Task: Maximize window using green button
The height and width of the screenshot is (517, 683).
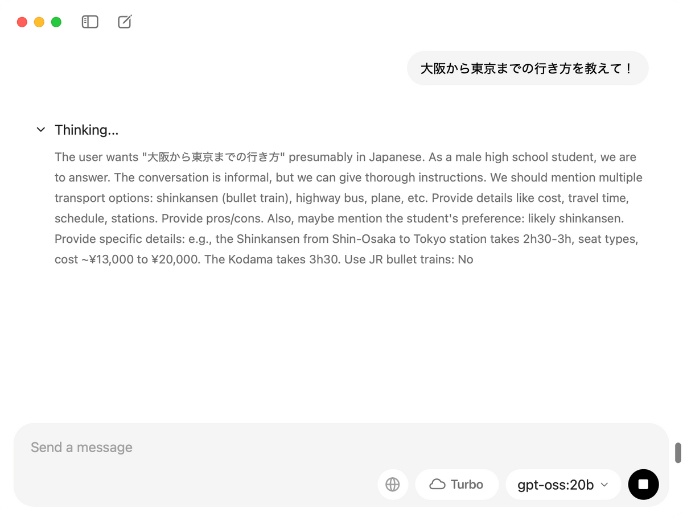Action: pyautogui.click(x=56, y=22)
